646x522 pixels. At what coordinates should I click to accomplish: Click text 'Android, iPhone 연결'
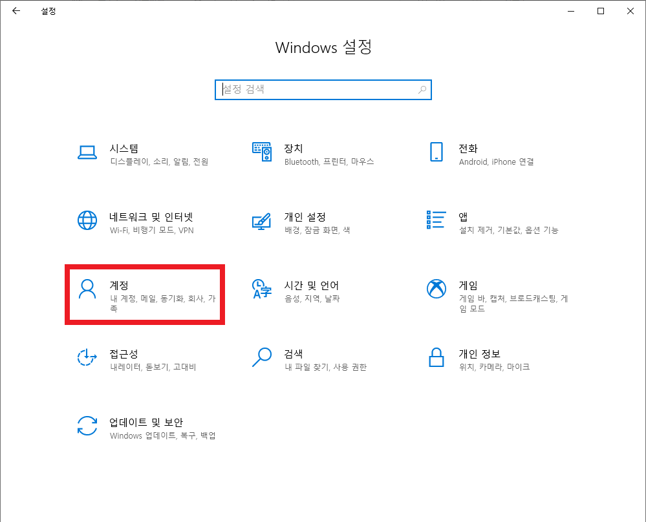click(x=497, y=162)
